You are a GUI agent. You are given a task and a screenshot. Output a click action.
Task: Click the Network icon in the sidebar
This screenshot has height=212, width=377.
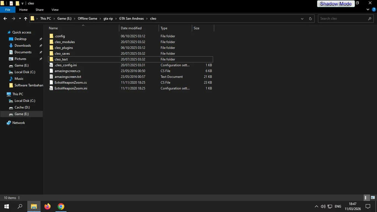pos(9,123)
